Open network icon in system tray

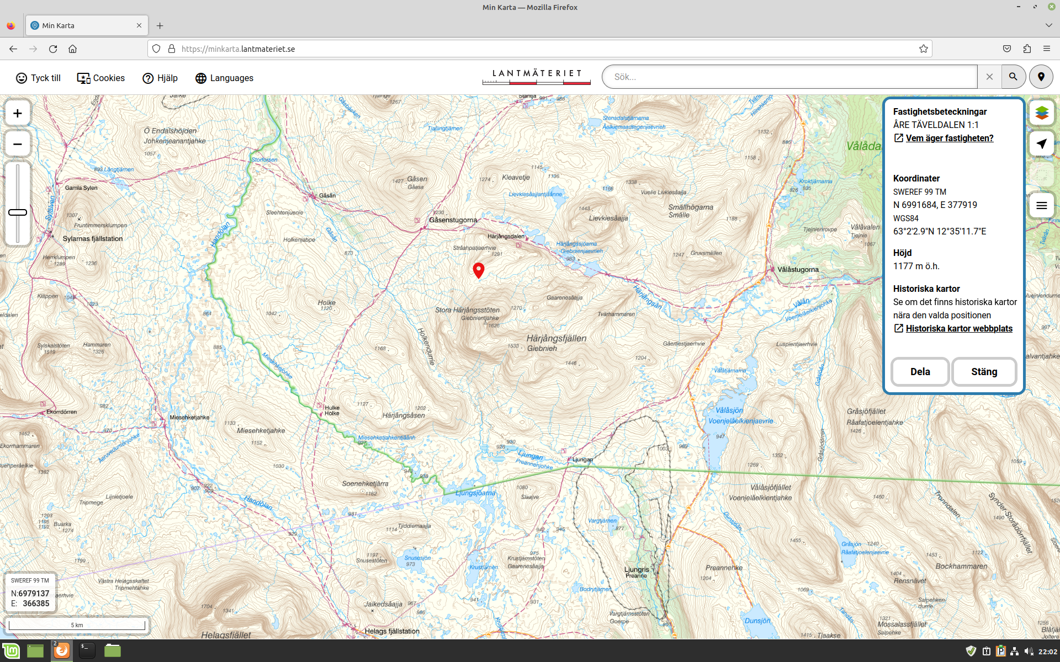click(x=1014, y=652)
